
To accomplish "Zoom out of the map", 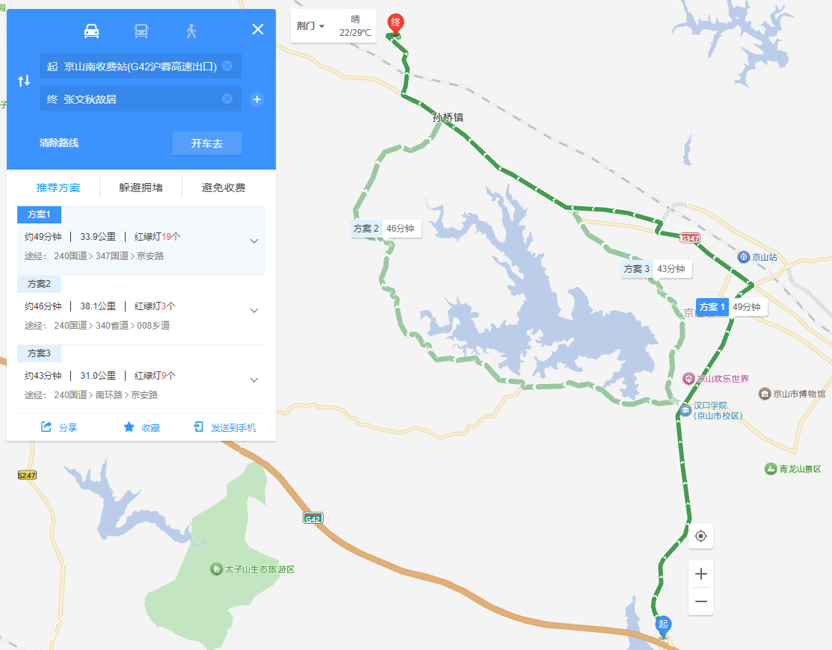I will [x=700, y=601].
